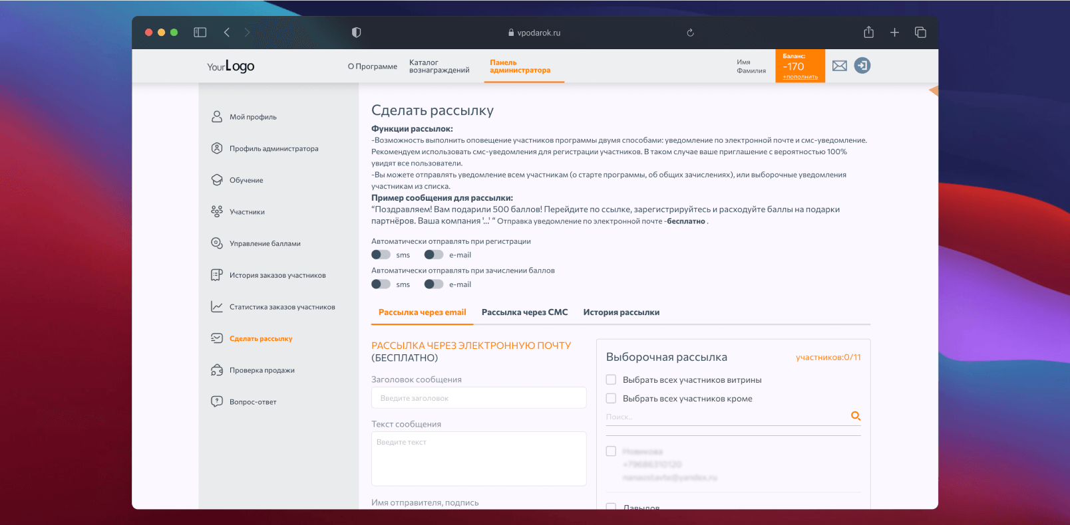Open the "История рассылки" tab
Viewport: 1070px width, 525px height.
point(621,312)
